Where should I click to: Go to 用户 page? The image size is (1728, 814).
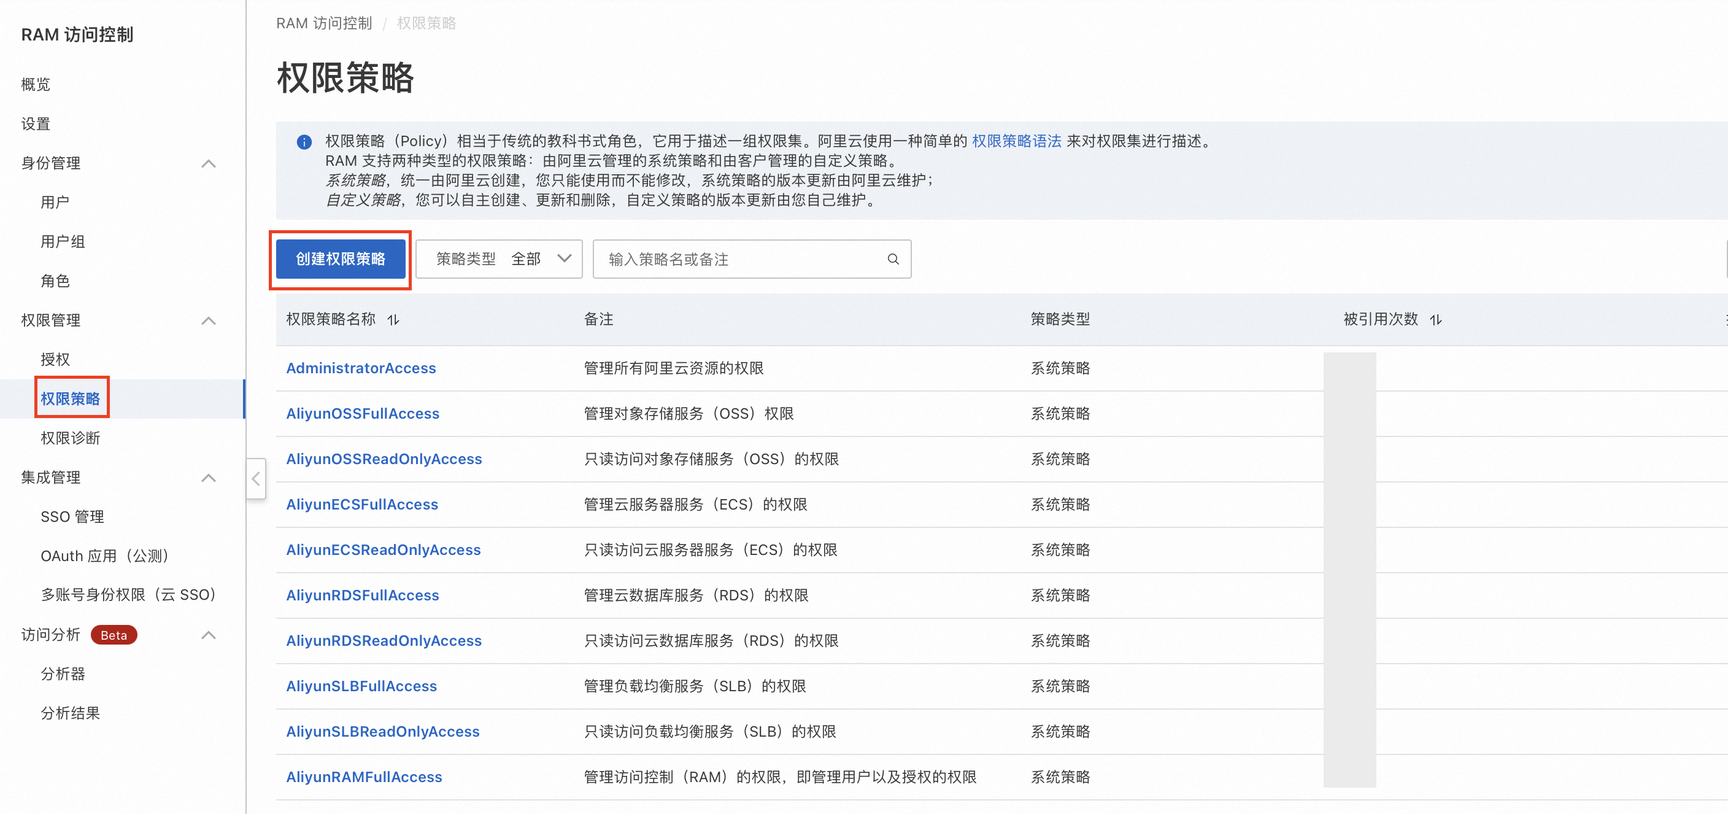coord(55,202)
